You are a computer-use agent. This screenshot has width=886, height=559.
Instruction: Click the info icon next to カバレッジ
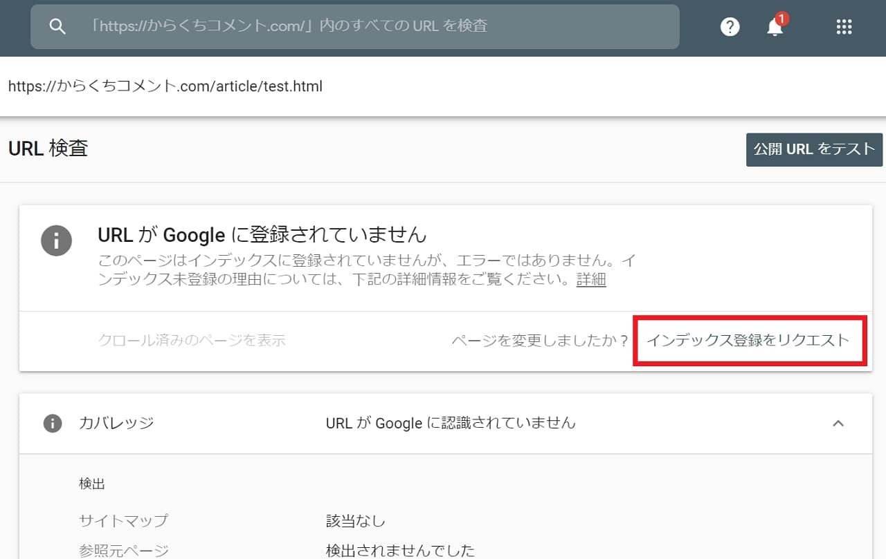(53, 423)
